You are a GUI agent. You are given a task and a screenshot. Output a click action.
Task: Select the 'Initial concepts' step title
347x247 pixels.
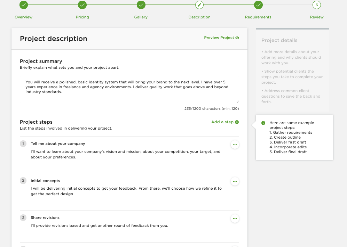45,181
